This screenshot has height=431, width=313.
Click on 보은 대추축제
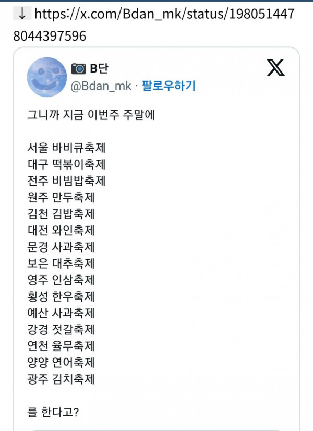tap(61, 264)
